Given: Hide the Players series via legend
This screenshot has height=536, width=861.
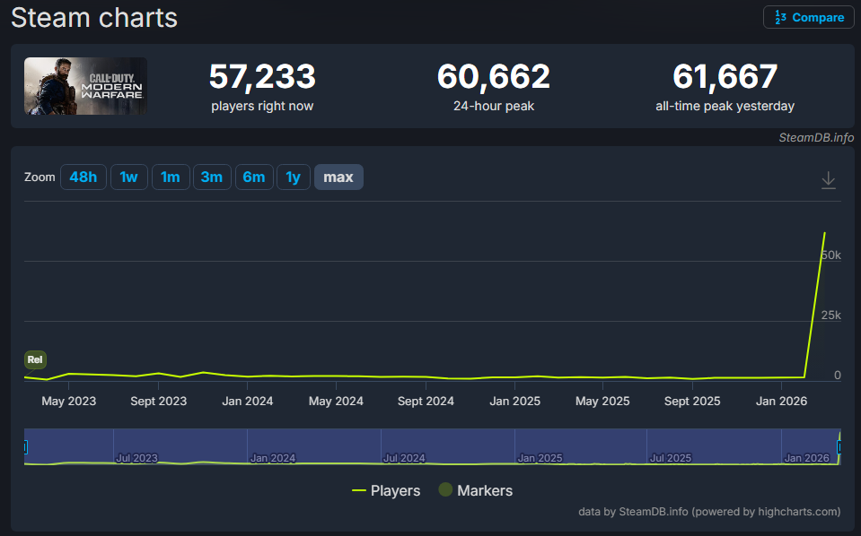Looking at the screenshot, I should click(387, 490).
